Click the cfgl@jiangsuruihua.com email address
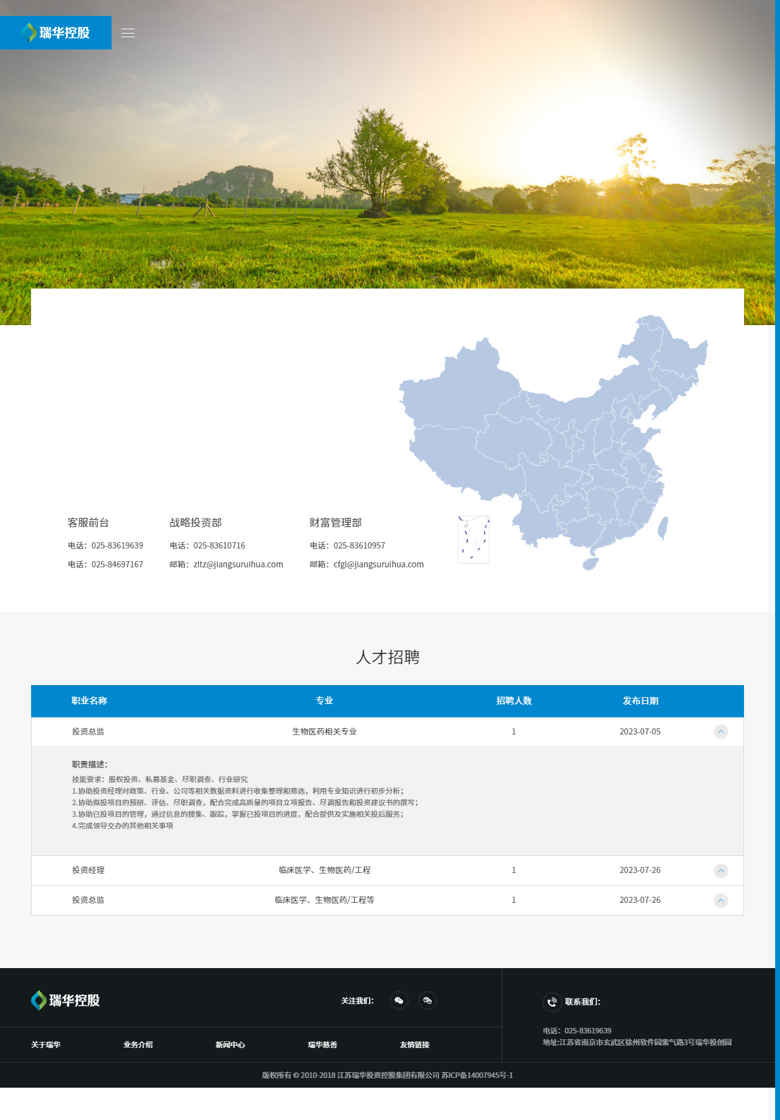The image size is (780, 1120). 378,564
